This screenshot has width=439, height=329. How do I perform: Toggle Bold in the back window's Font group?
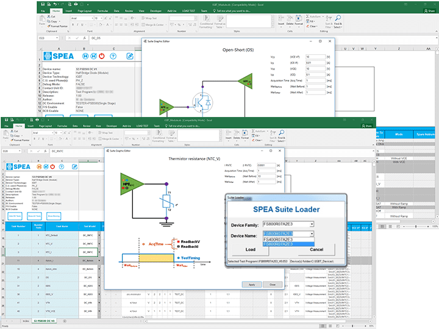click(x=73, y=24)
